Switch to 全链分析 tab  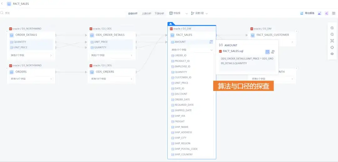tap(133, 13)
